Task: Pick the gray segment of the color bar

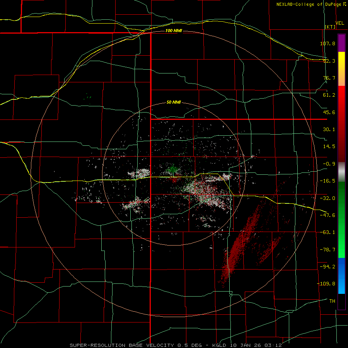Action: tap(341, 172)
